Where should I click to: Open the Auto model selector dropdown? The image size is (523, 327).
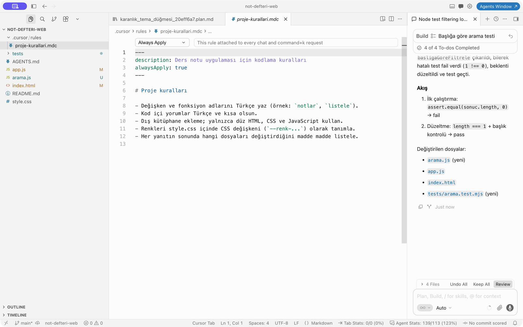point(444,308)
